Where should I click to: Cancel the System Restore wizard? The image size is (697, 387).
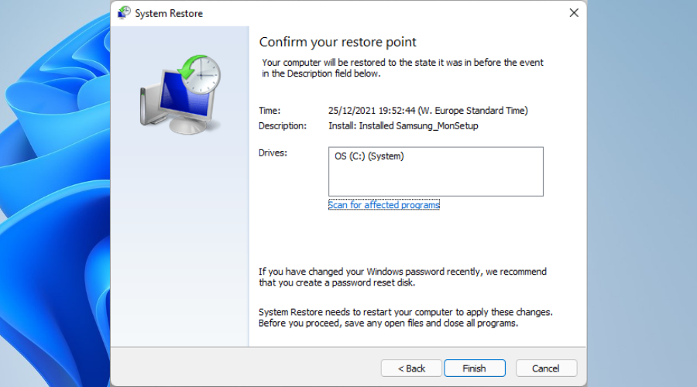[546, 368]
